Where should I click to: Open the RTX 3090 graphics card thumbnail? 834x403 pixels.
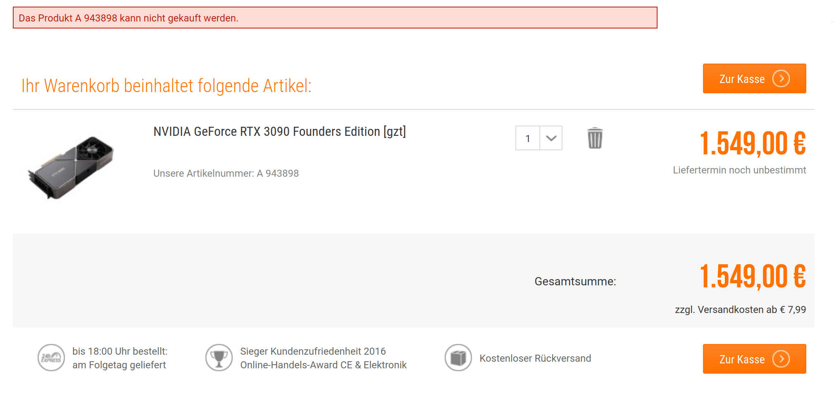(71, 168)
